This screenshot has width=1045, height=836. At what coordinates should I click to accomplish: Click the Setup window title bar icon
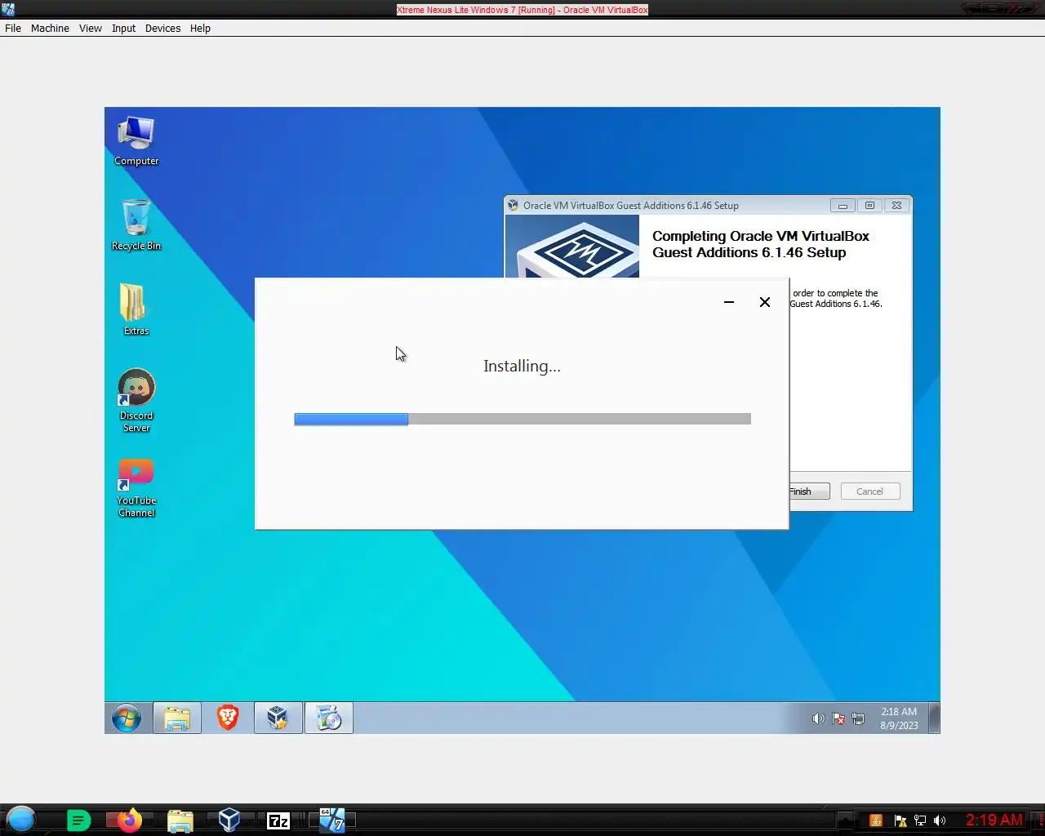click(x=514, y=206)
